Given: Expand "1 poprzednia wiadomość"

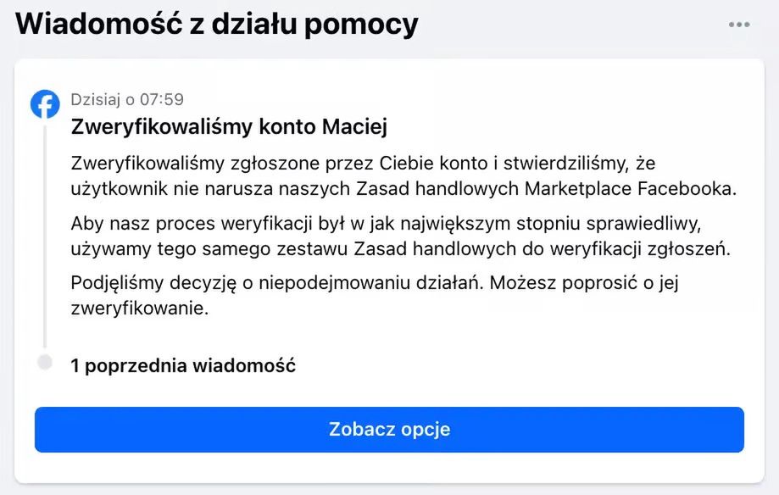Looking at the screenshot, I should [183, 366].
